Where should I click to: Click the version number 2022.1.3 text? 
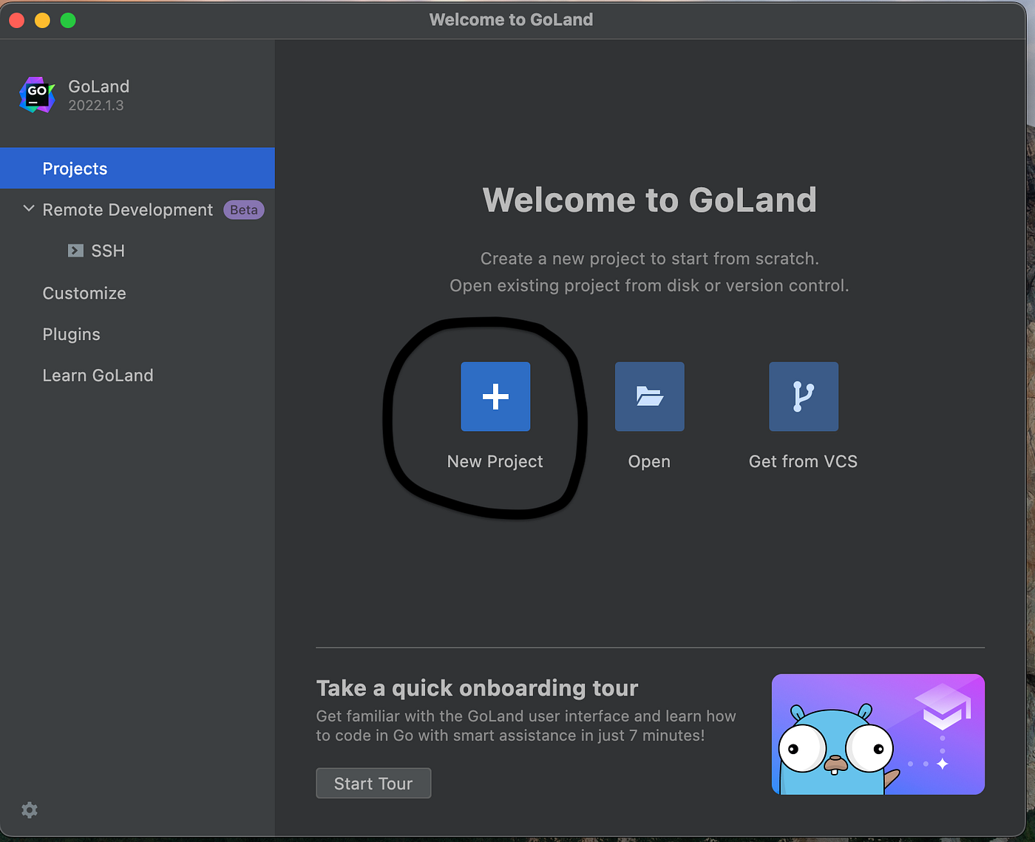pyautogui.click(x=96, y=106)
